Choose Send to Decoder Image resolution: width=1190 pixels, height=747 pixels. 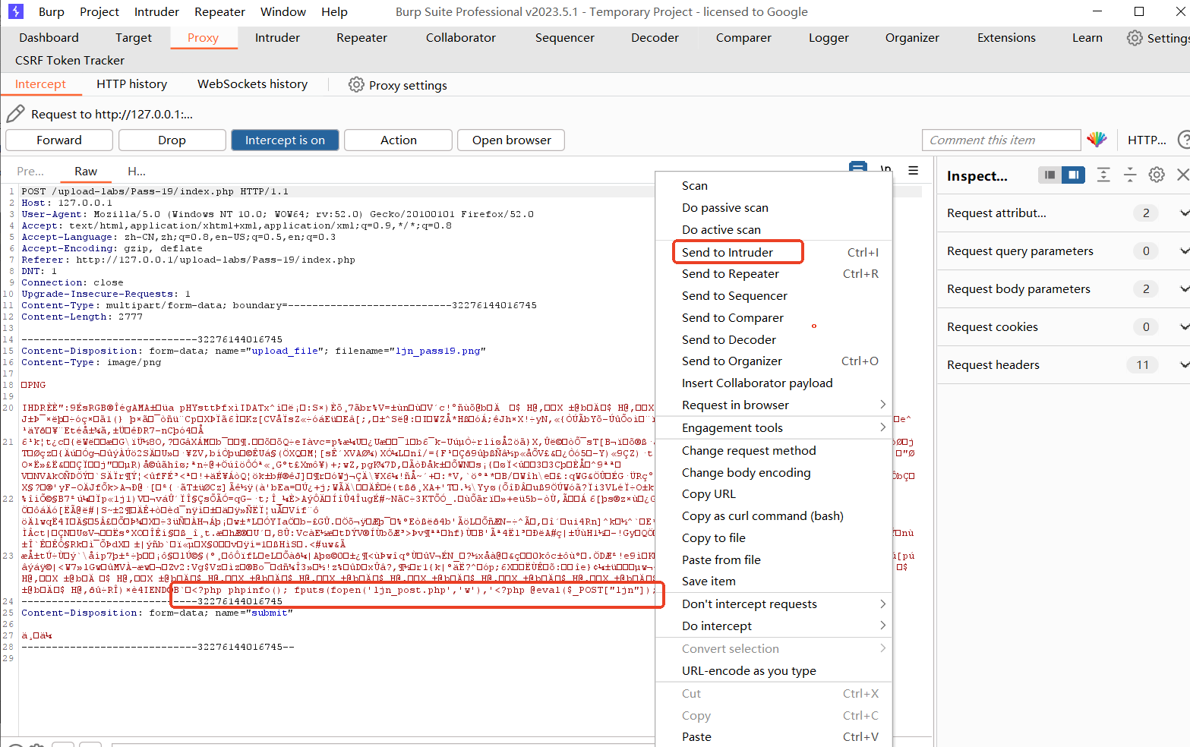[773, 339]
